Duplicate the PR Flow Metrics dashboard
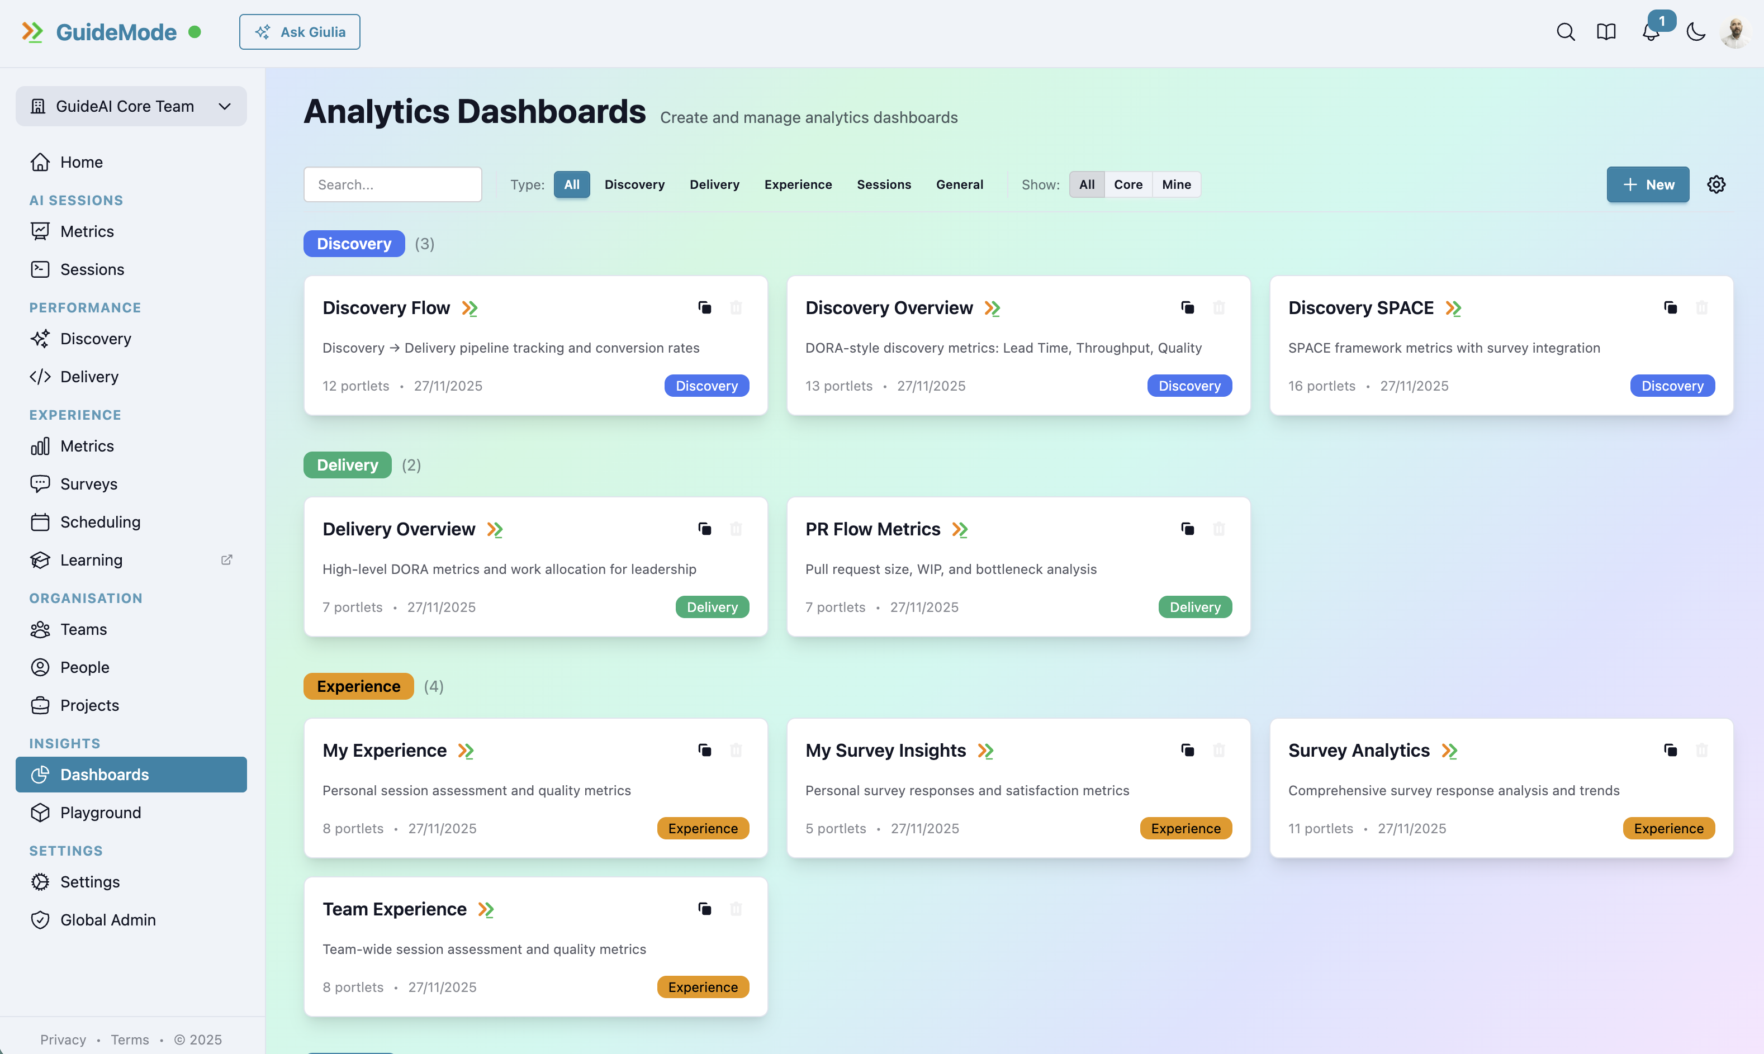Screen dimensions: 1764x1054 tap(1187, 529)
